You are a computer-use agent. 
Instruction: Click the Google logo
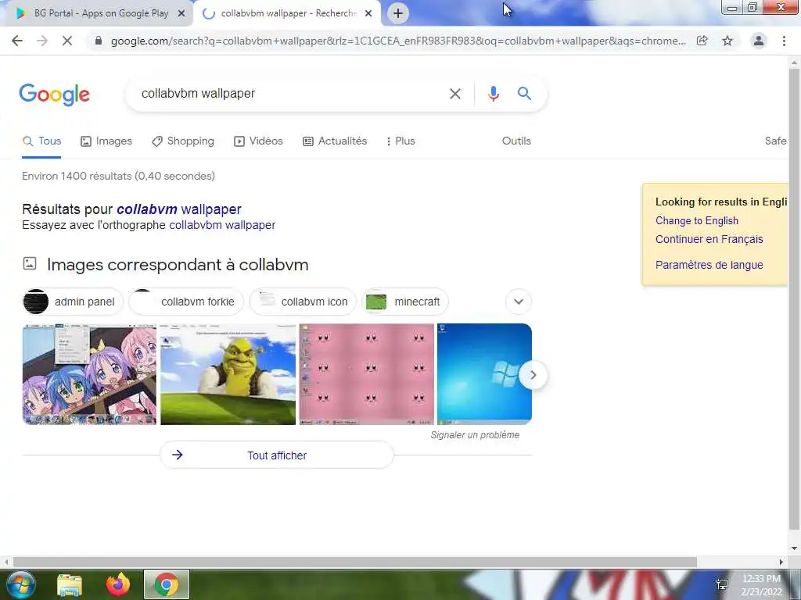[54, 95]
